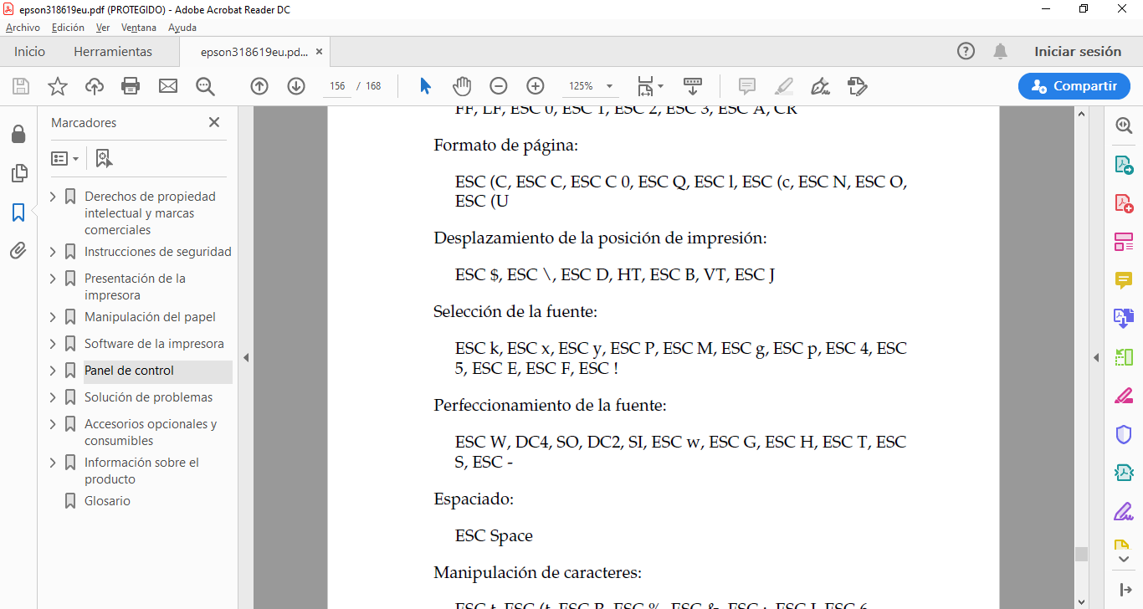
Task: Click the read mode keyboard icon
Action: (x=693, y=86)
